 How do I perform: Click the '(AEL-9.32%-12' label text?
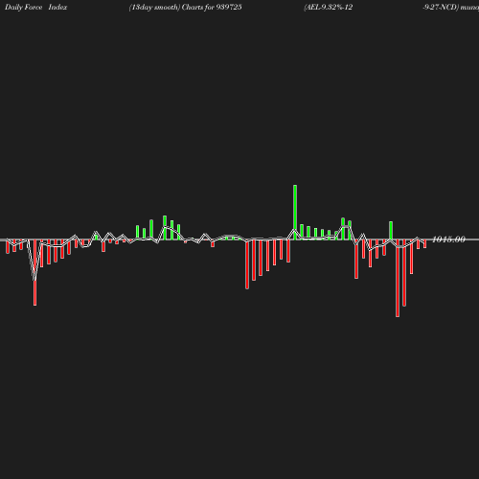(x=329, y=8)
